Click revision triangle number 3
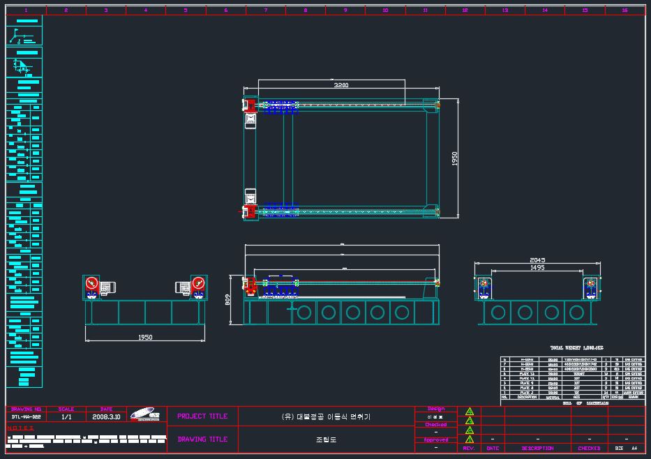651x459 pixels. (x=470, y=421)
